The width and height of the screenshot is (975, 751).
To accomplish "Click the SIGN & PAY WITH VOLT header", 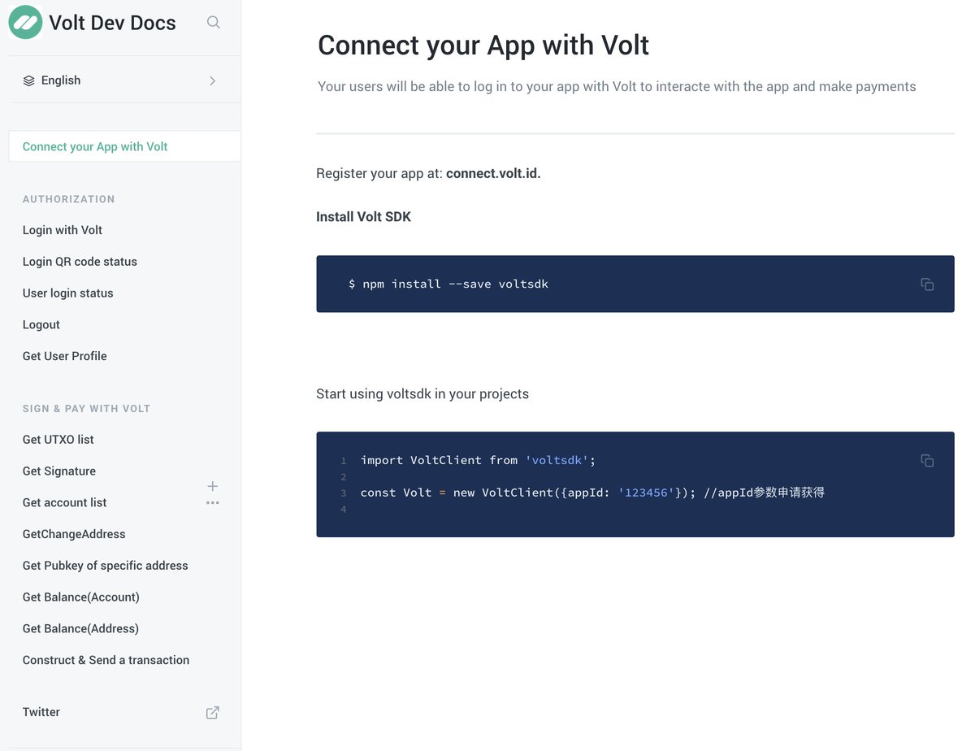I will [x=87, y=409].
